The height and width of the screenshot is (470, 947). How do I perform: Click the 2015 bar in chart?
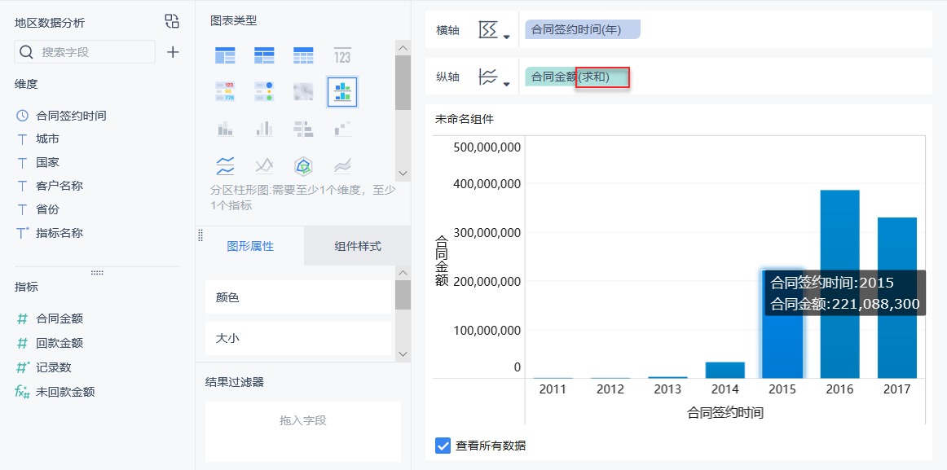coord(782,324)
